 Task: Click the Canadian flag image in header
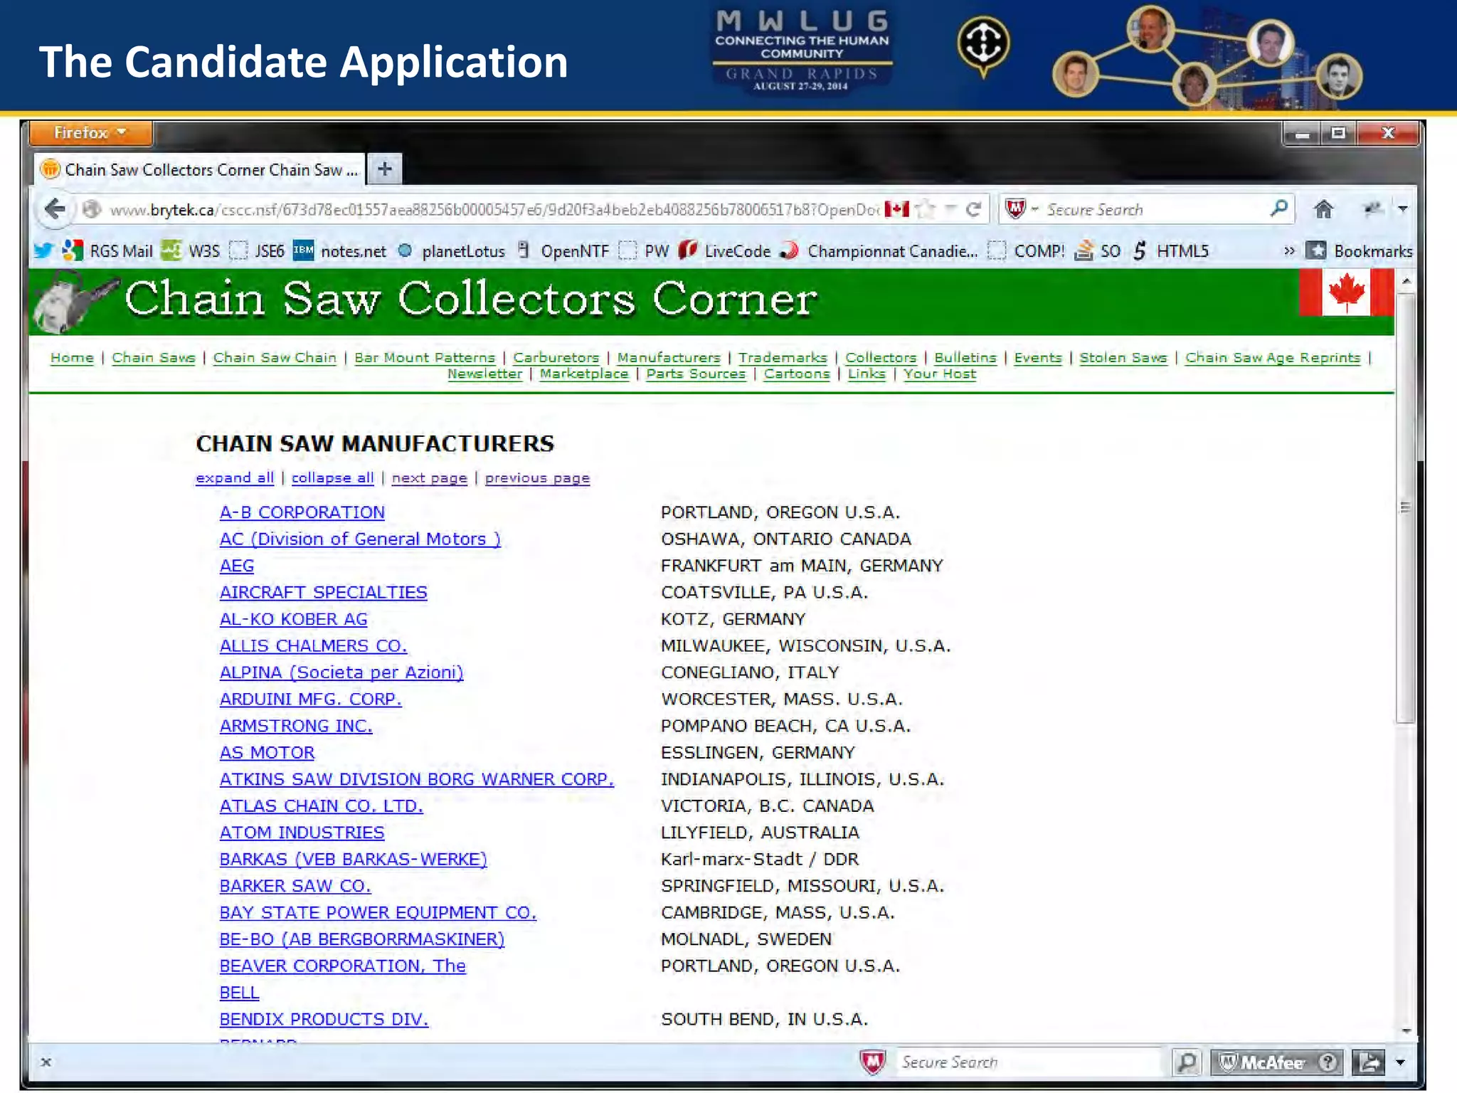1345,292
